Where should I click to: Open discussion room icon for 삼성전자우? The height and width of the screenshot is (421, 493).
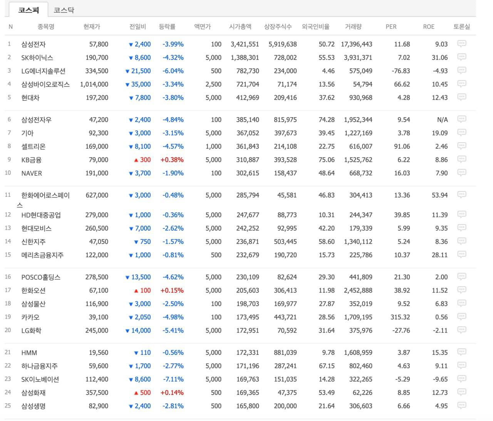click(461, 119)
